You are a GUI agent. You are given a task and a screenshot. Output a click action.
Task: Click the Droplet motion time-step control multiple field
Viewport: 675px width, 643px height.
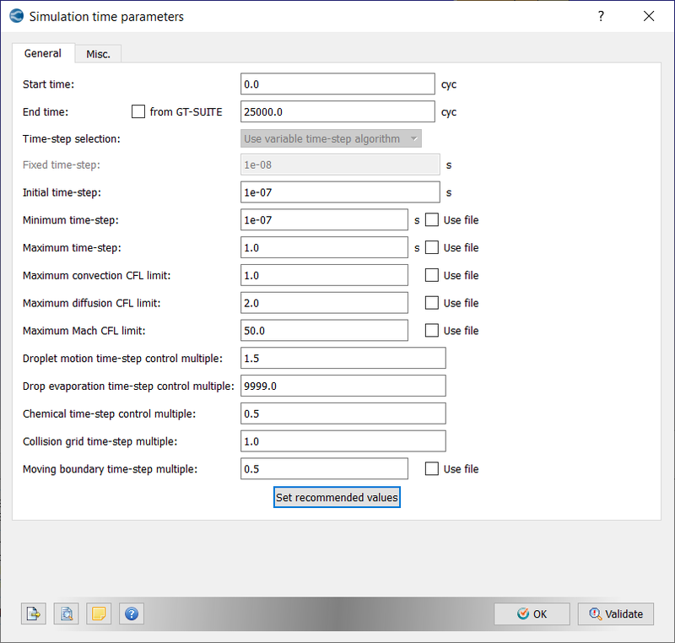coord(343,358)
